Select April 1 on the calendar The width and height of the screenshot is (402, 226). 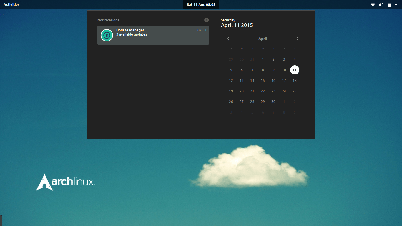coord(263,59)
